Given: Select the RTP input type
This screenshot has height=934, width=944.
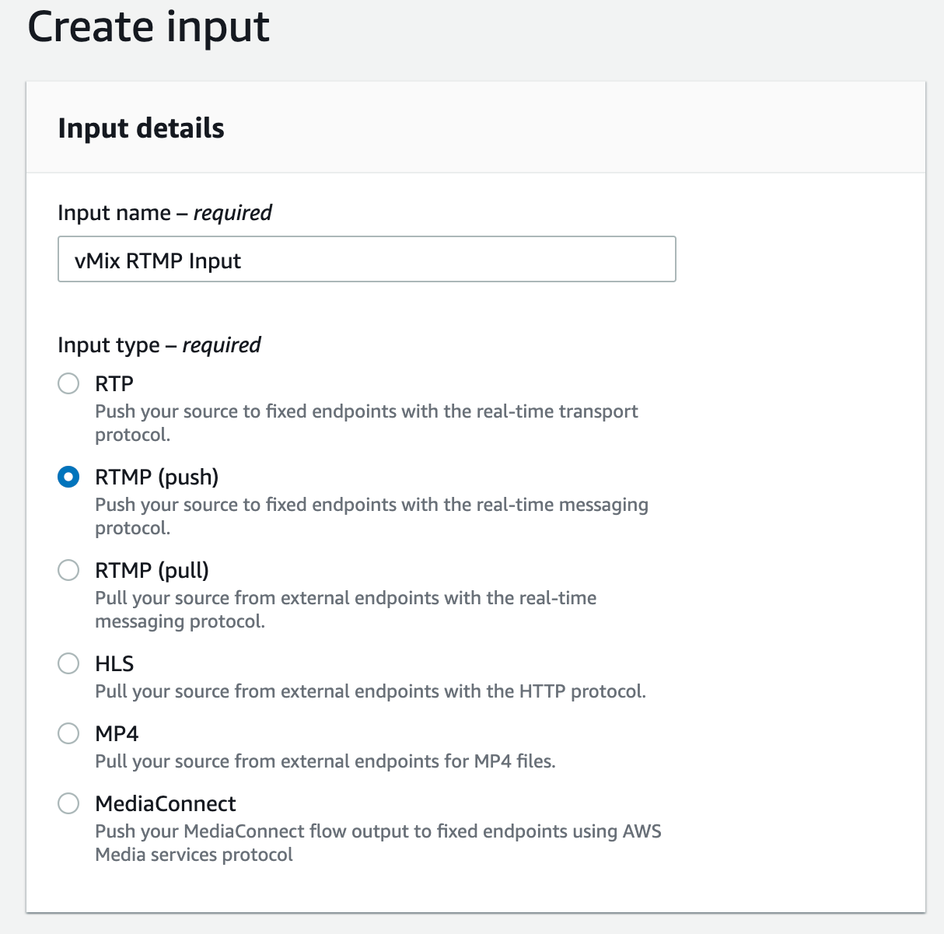Looking at the screenshot, I should pos(68,383).
